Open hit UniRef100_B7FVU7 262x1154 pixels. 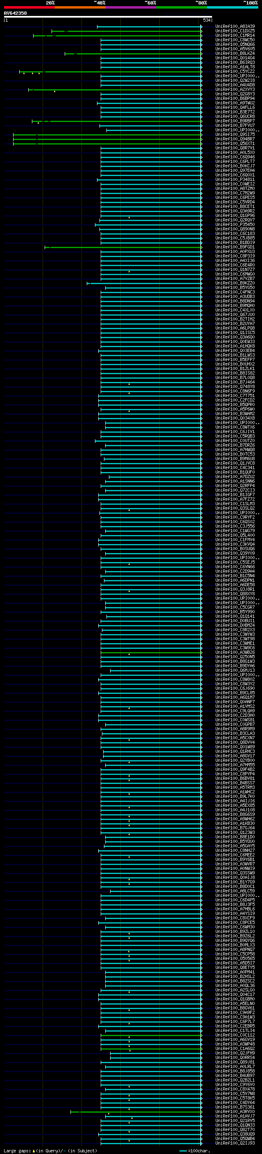click(x=235, y=125)
